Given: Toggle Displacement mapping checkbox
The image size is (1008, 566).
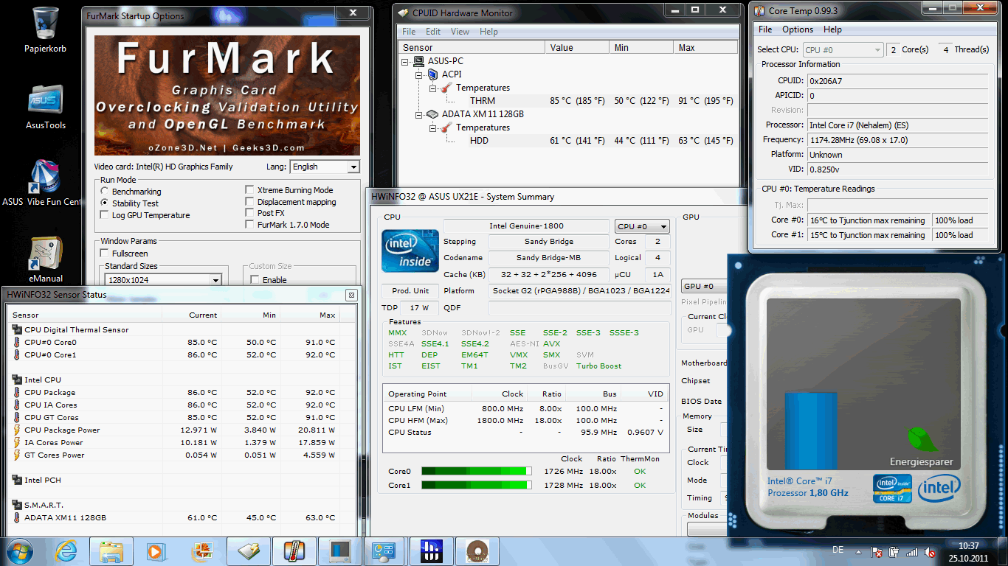Looking at the screenshot, I should click(250, 202).
